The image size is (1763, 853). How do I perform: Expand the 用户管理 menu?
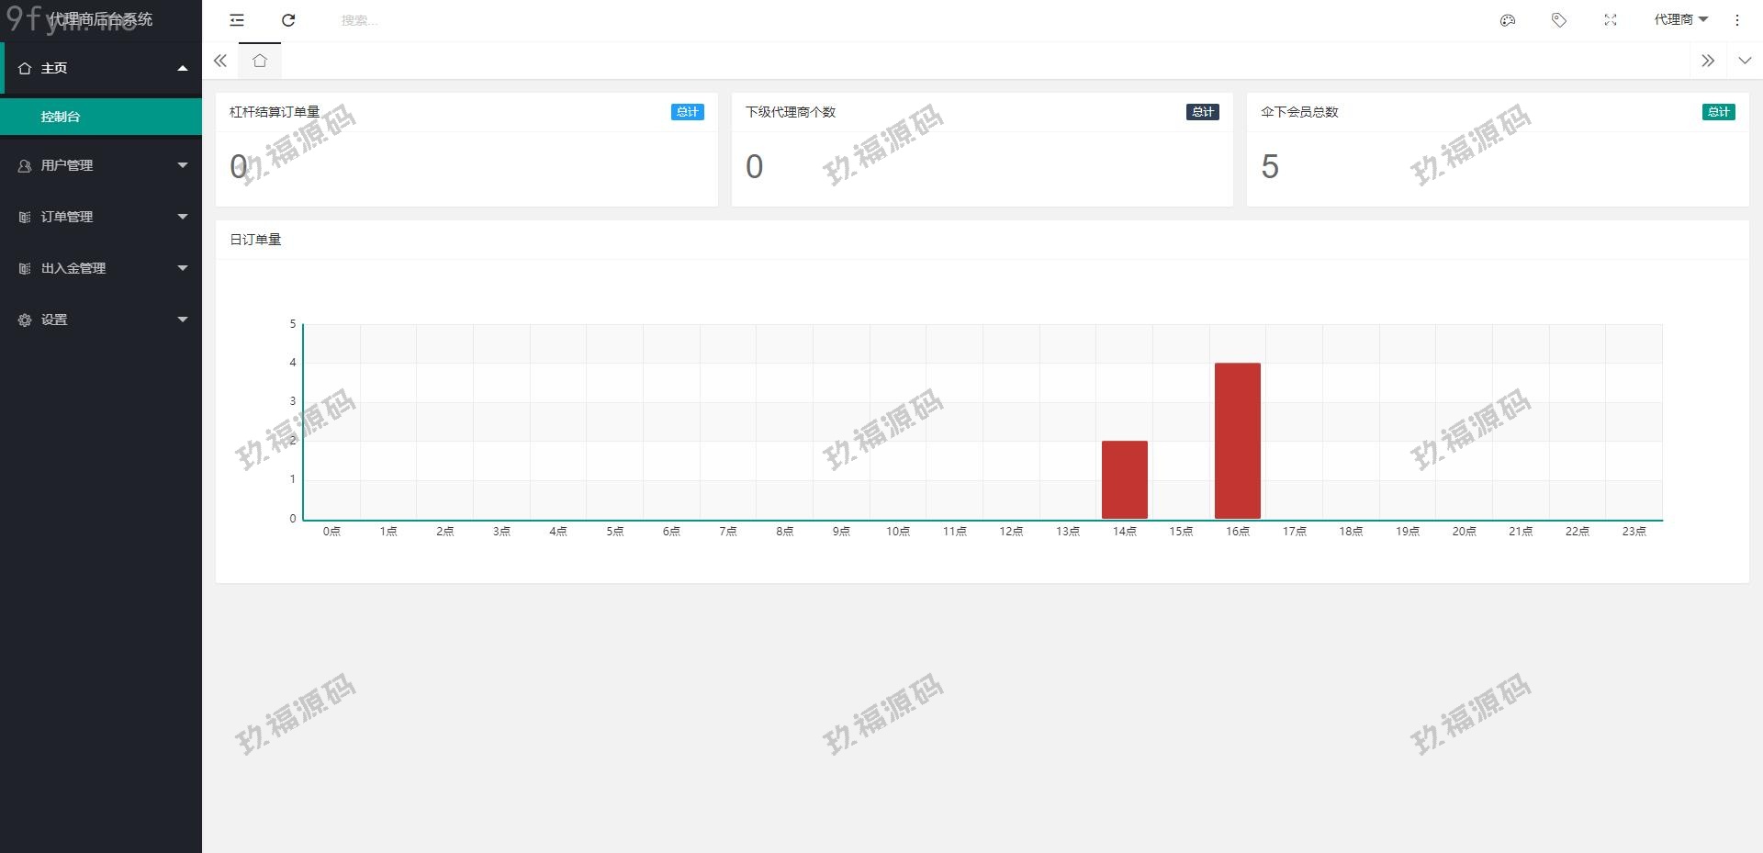[x=101, y=165]
